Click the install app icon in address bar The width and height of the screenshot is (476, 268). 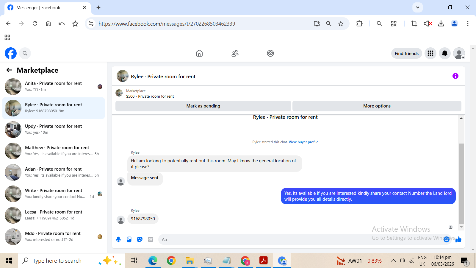pyautogui.click(x=317, y=24)
